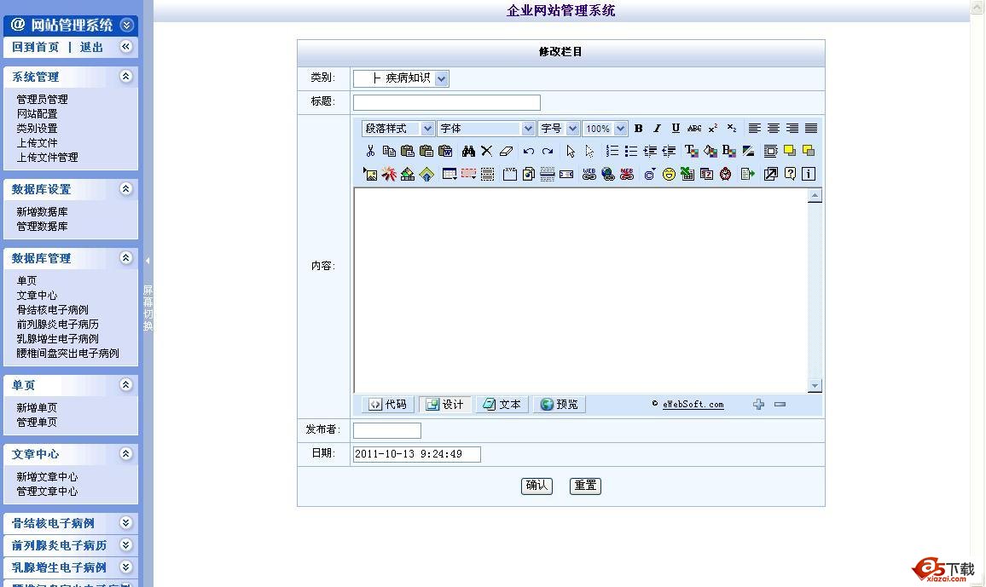This screenshot has height=587, width=986.
Task: Click the italic formatting icon
Action: 657,129
